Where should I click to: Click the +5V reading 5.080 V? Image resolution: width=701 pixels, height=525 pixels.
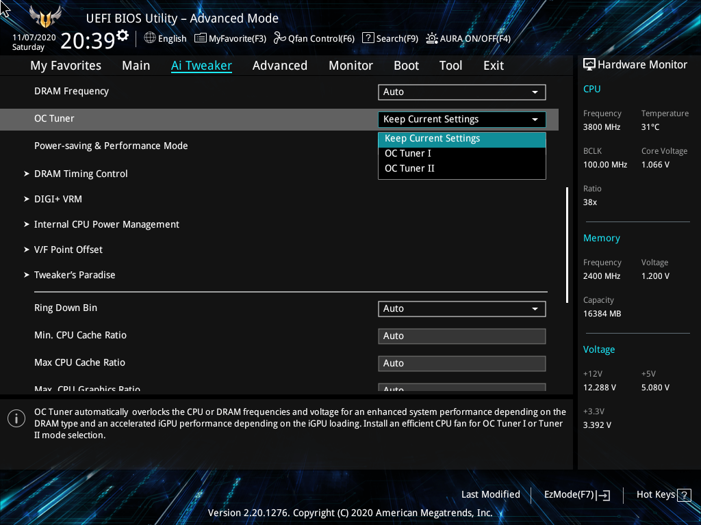pos(655,388)
